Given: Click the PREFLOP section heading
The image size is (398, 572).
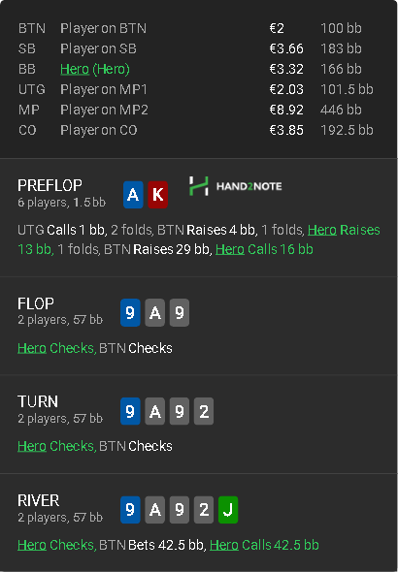Looking at the screenshot, I should click(x=50, y=186).
